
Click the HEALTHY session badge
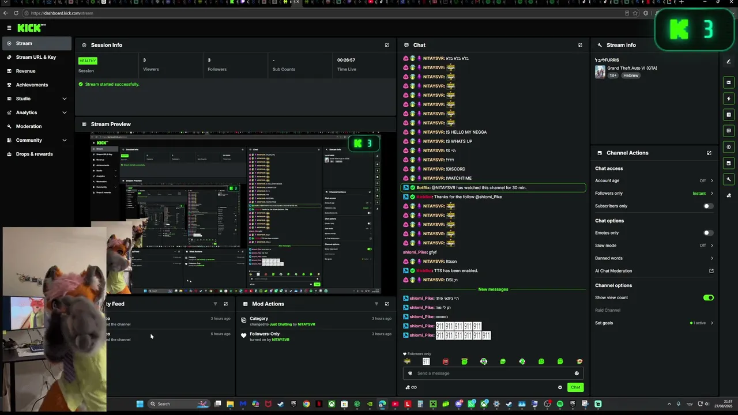[x=88, y=61]
